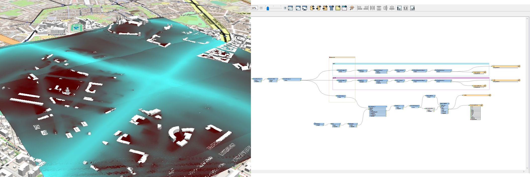This screenshot has height=177, width=530.
Task: Click the zoom in plus button
Action: [x=285, y=8]
